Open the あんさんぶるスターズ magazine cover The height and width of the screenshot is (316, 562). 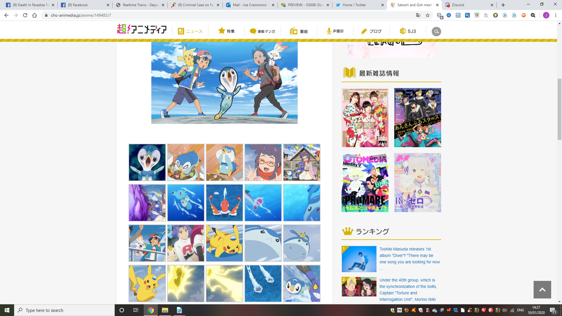[418, 118]
